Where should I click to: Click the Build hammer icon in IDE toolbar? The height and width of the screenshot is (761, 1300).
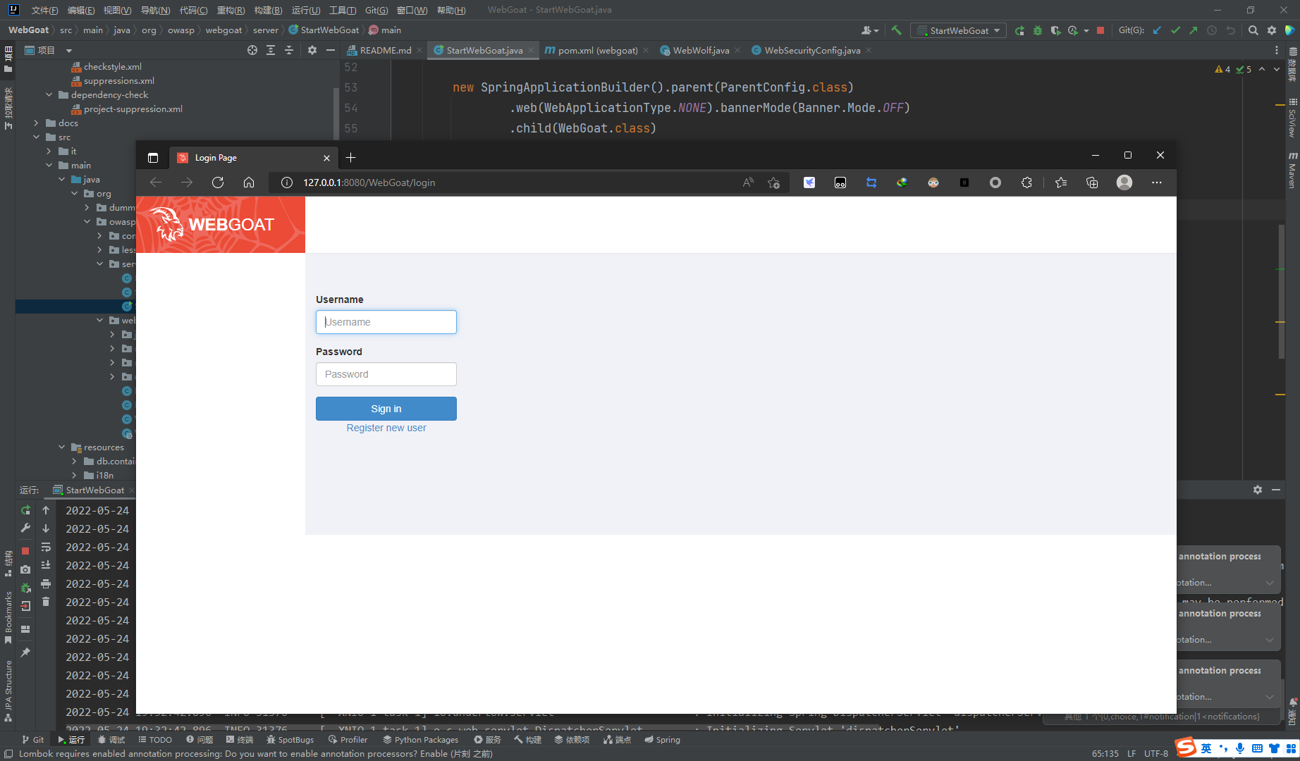click(896, 30)
